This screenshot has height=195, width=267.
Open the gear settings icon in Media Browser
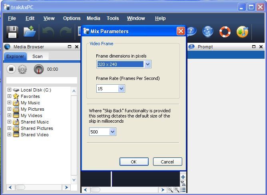(22, 69)
